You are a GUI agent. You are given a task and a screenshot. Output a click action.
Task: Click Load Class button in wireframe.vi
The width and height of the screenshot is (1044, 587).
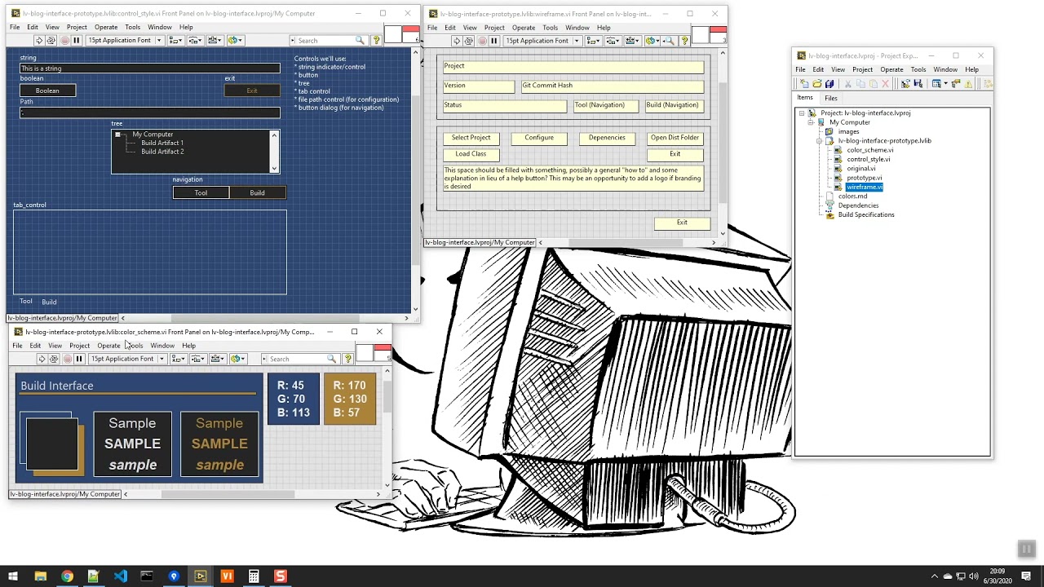(471, 154)
